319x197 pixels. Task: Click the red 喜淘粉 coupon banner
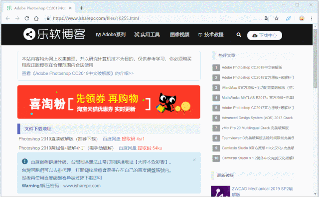click(109, 102)
